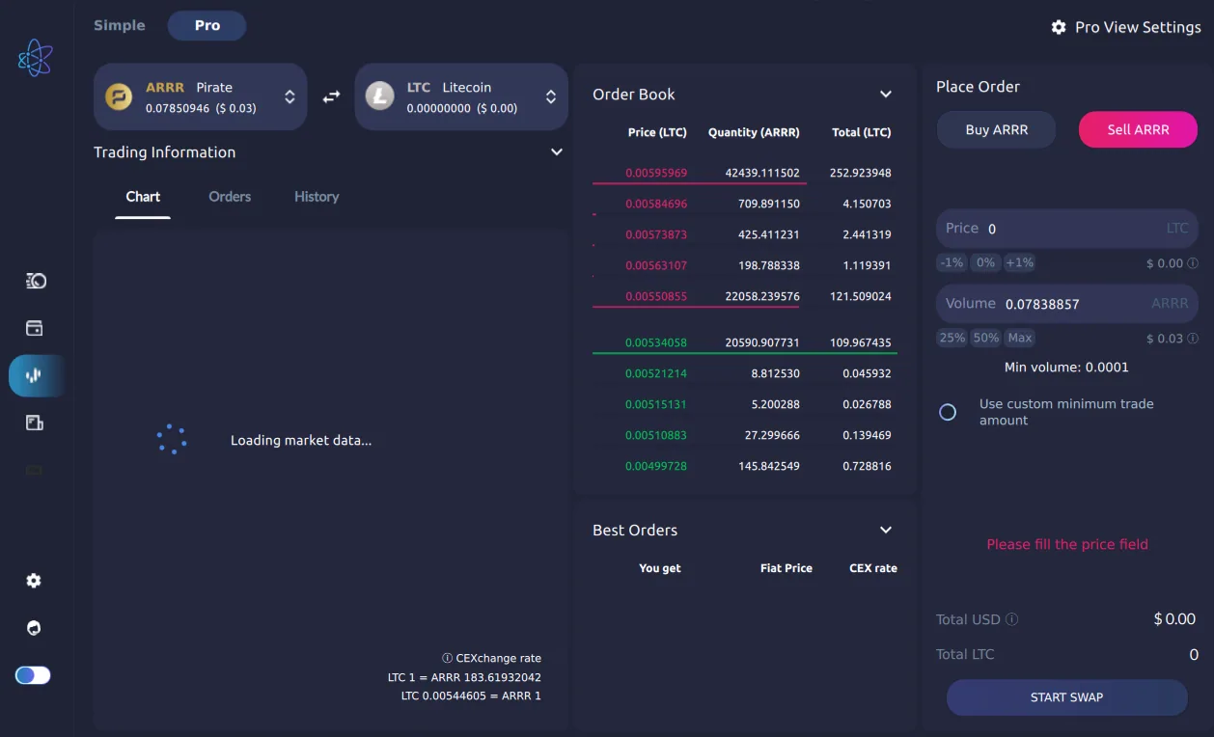Image resolution: width=1214 pixels, height=737 pixels.
Task: Focus the Volume input field
Action: (x=1067, y=303)
